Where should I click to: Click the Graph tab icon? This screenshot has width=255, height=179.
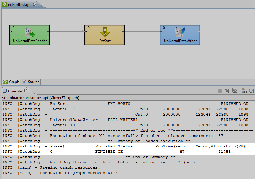[5, 82]
